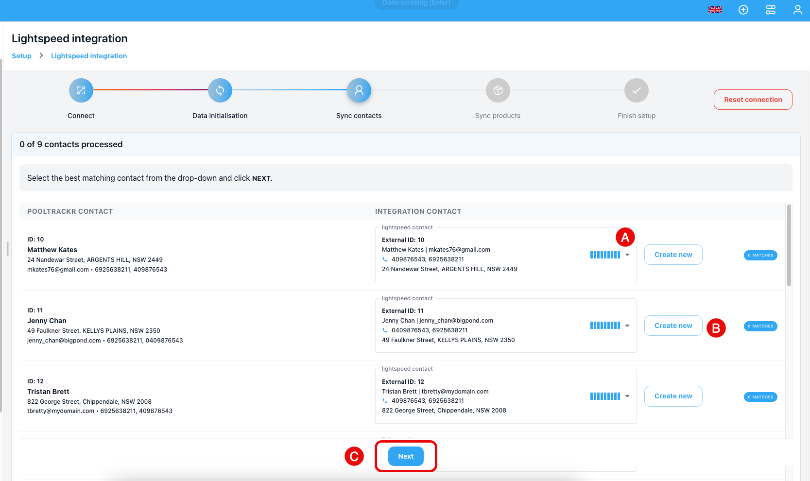Click match strength bar for Jenny Chan
This screenshot has width=810, height=481.
605,326
